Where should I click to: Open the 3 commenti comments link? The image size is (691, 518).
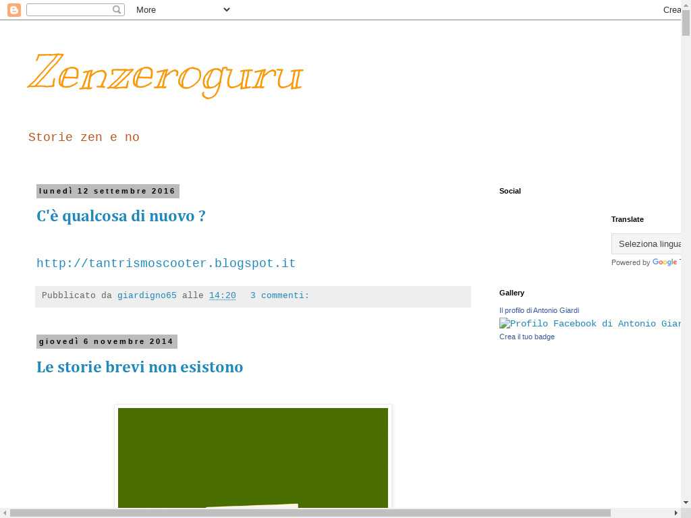279,295
